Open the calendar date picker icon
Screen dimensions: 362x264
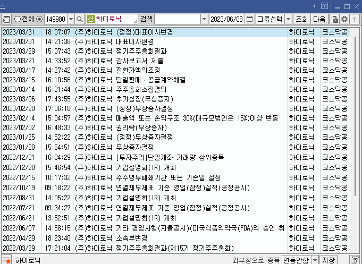coord(249,19)
